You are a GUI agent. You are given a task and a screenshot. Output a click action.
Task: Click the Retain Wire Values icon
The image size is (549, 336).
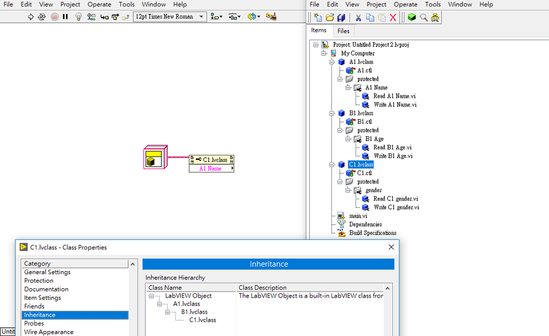(91, 17)
